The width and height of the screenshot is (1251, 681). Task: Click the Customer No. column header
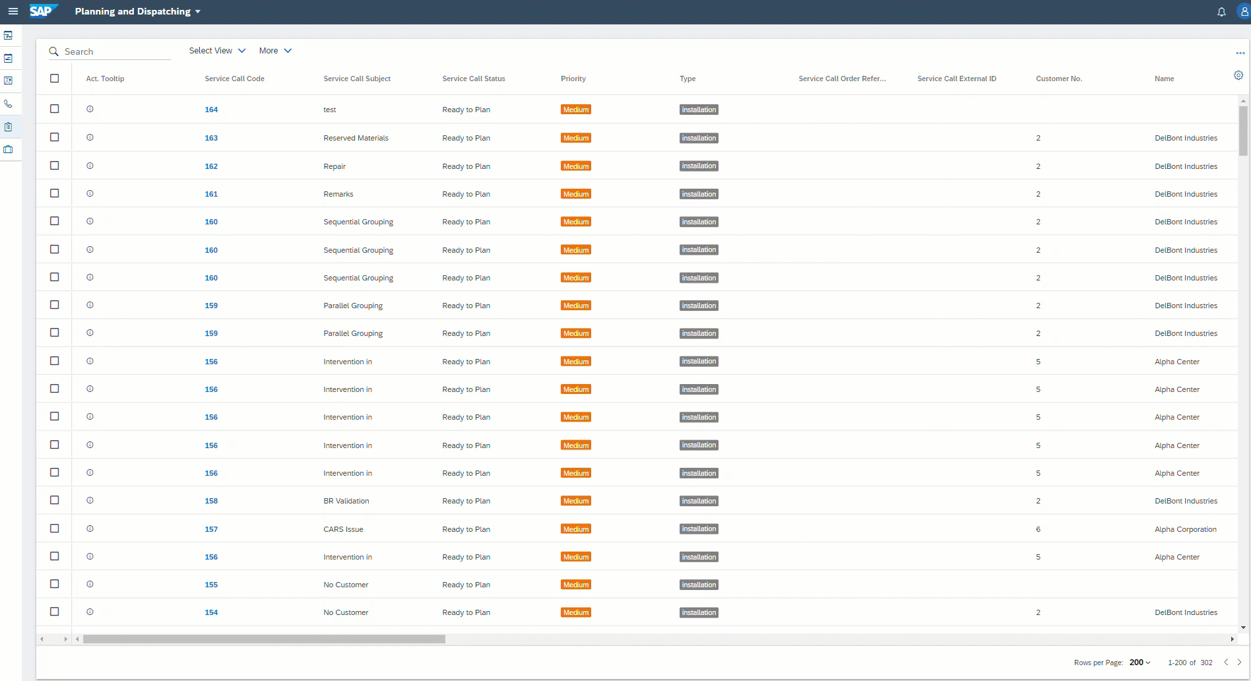[x=1059, y=79]
